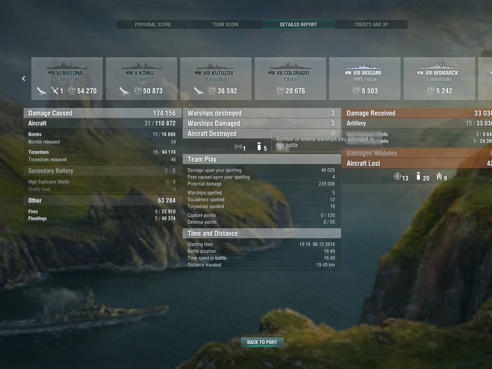This screenshot has width=492, height=369.
Task: Click the Arizona ship silhouette icon
Action: [67, 66]
